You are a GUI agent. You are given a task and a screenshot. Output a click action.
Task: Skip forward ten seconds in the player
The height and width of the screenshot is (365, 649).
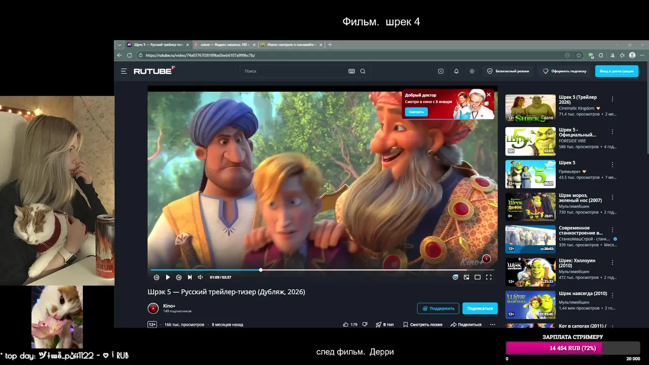(x=179, y=277)
